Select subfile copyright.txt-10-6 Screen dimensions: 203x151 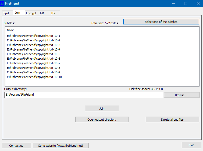(x=34, y=59)
